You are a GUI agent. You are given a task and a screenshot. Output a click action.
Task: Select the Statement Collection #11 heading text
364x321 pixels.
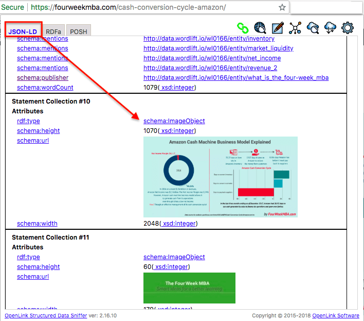[x=50, y=237]
